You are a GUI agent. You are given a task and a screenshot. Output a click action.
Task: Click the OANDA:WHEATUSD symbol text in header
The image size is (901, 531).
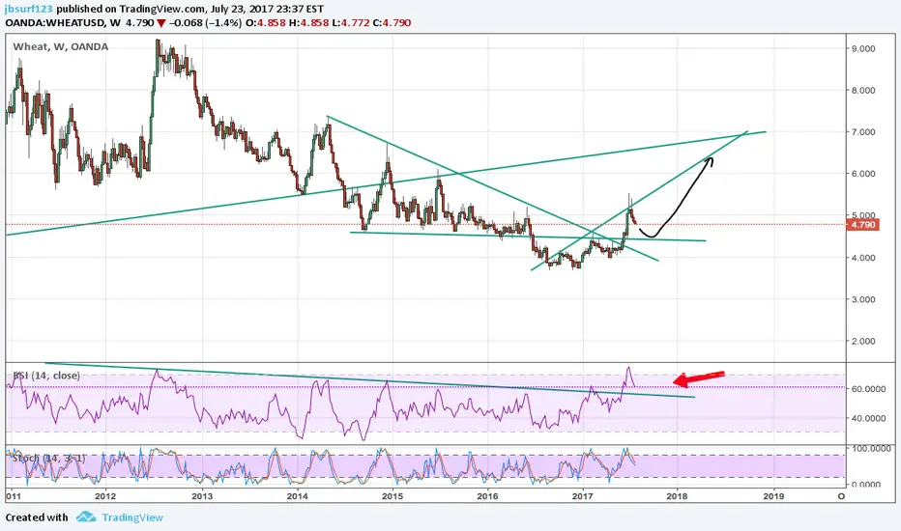[x=55, y=23]
